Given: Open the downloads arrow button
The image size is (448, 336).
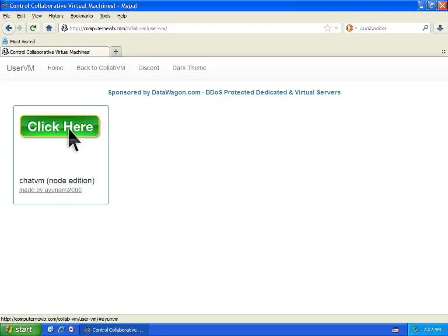Looking at the screenshot, I should [x=440, y=28].
